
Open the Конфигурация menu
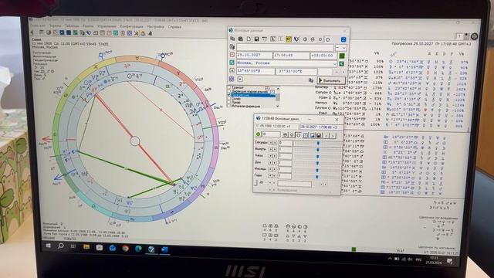(x=131, y=26)
